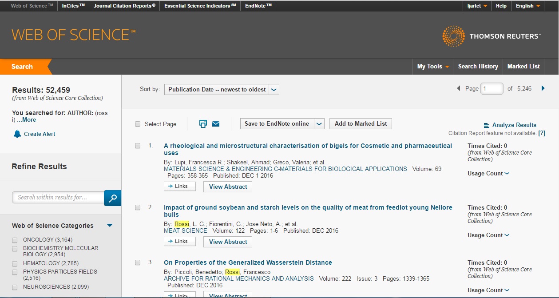The height and width of the screenshot is (298, 559).
Task: Open the Journal Citation Reports tab
Action: pos(124,6)
